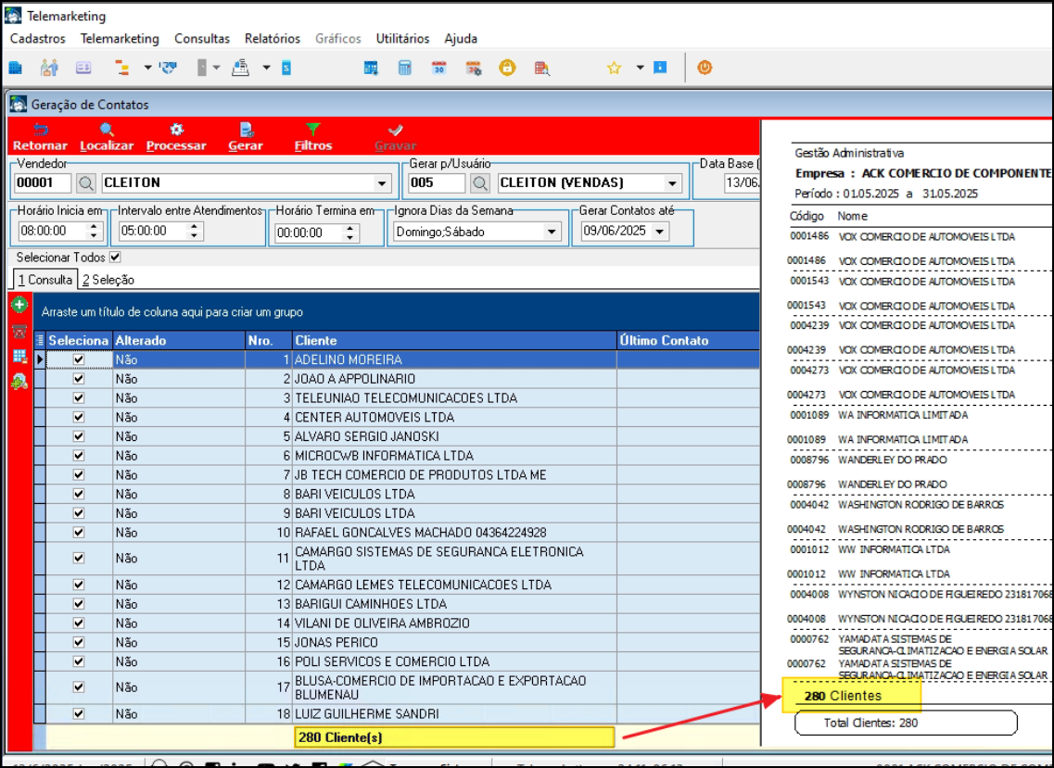Viewport: 1054px width, 768px height.
Task: Open the dropdown arrow after cash register icon
Action: pos(266,68)
